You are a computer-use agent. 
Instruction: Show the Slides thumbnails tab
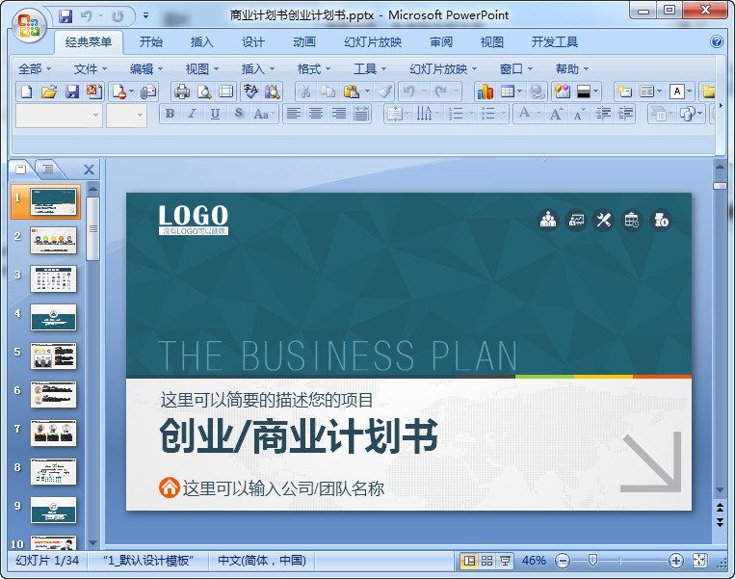20,169
